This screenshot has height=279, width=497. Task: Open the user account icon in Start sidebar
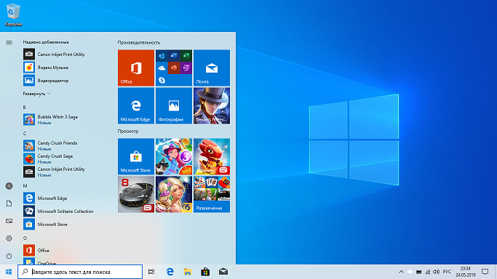coord(9,186)
